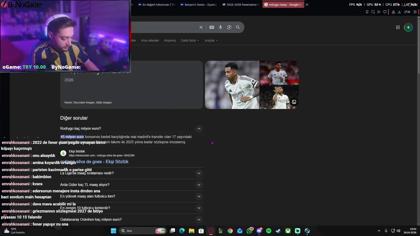The image size is (420, 236).
Task: Open Discord from the taskbar
Action: pyautogui.click(x=259, y=231)
